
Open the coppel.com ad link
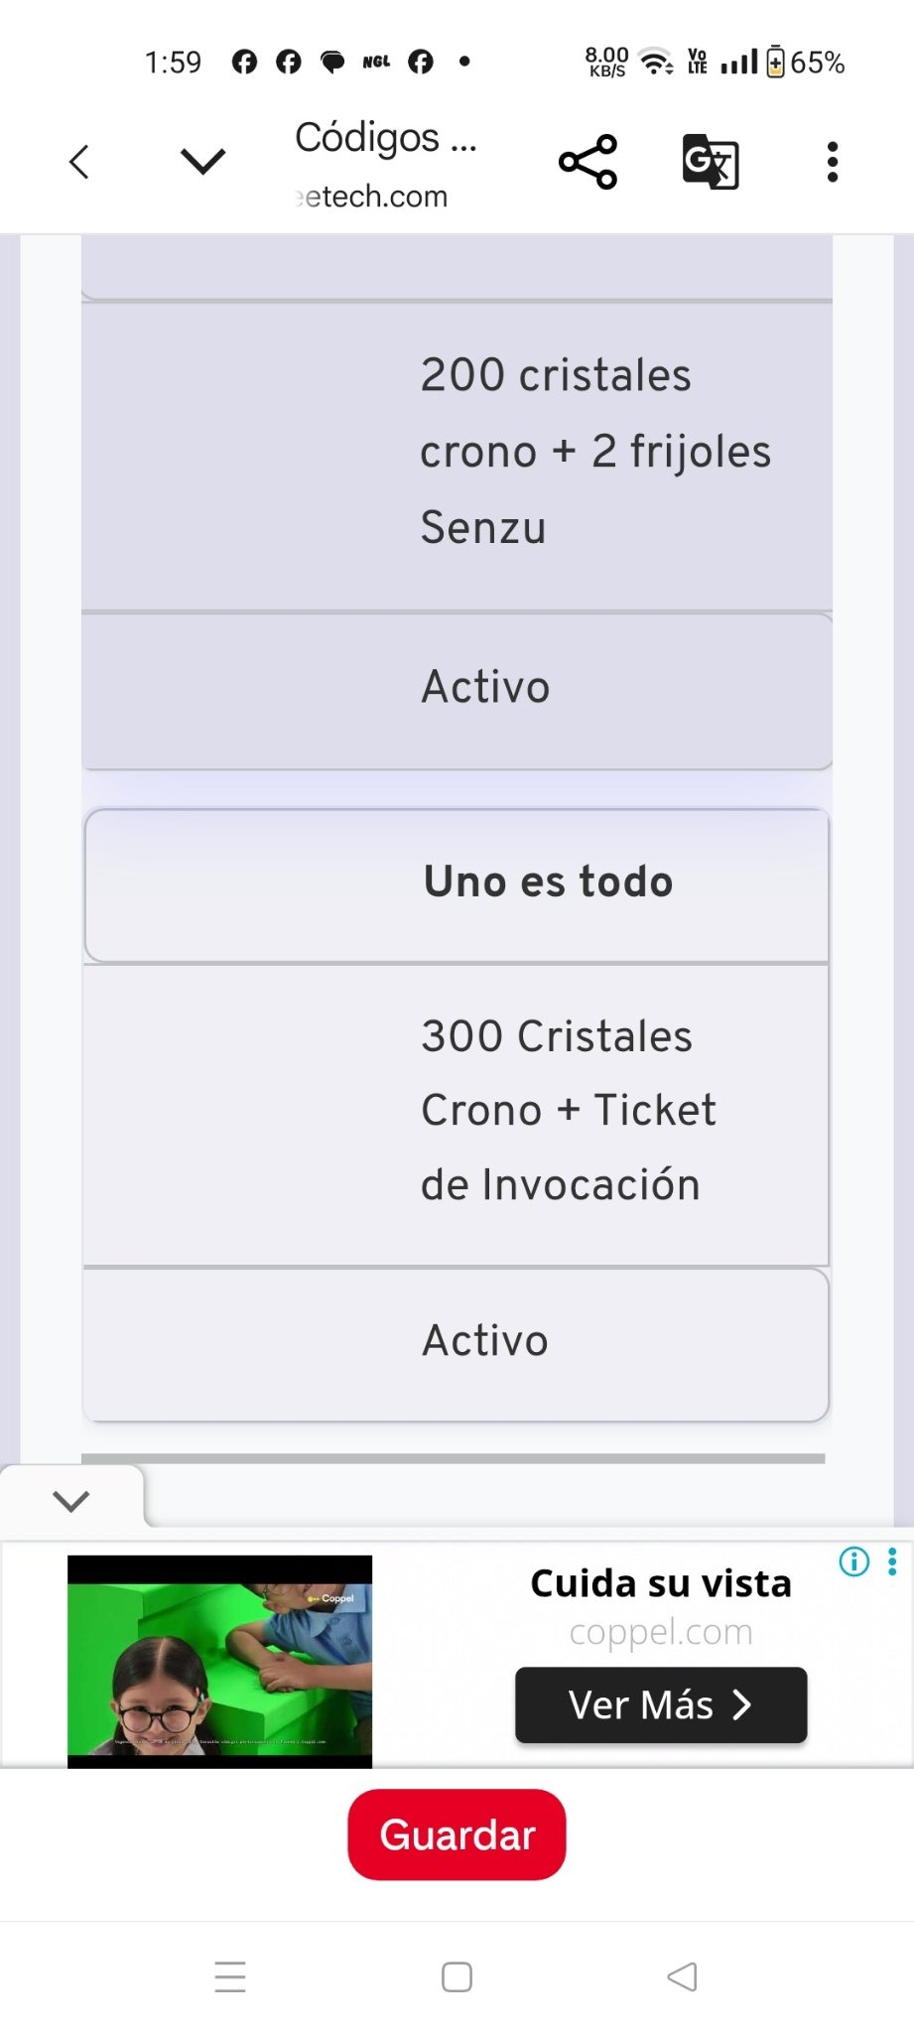click(x=661, y=1632)
